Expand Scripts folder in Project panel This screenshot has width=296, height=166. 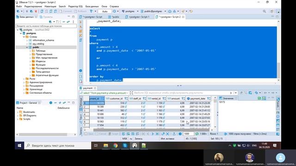pos(18,119)
